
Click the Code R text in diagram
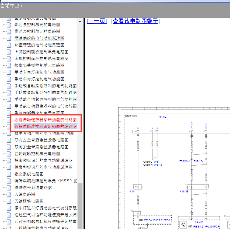click(x=148, y=164)
